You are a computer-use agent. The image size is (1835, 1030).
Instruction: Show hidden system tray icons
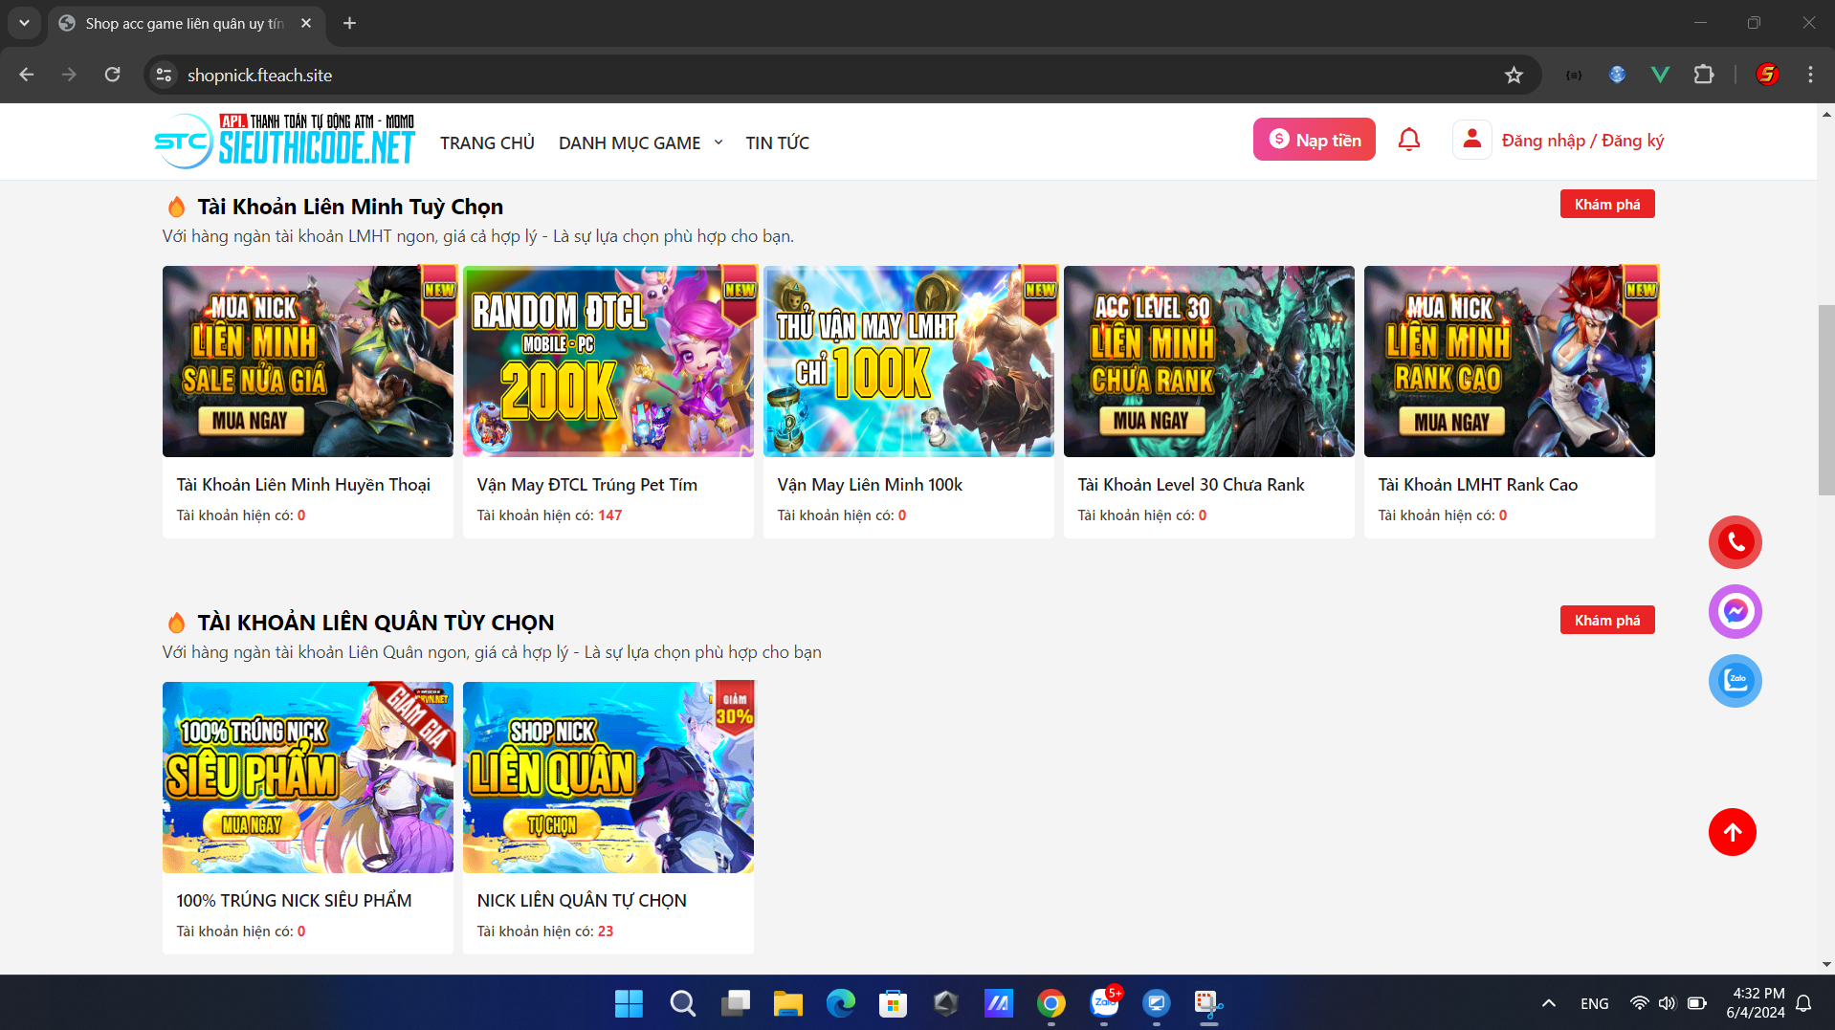pyautogui.click(x=1548, y=1003)
